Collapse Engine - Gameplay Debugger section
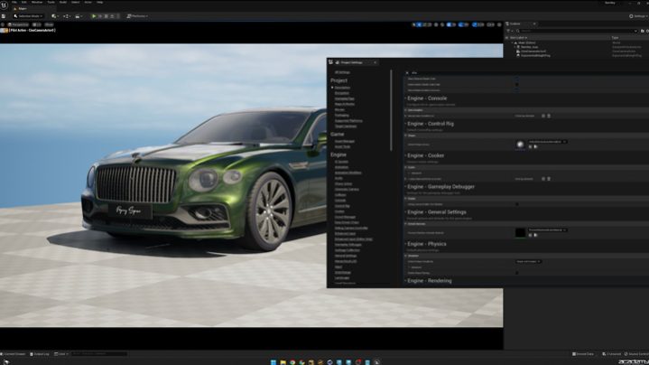This screenshot has height=365, width=649. 405,187
